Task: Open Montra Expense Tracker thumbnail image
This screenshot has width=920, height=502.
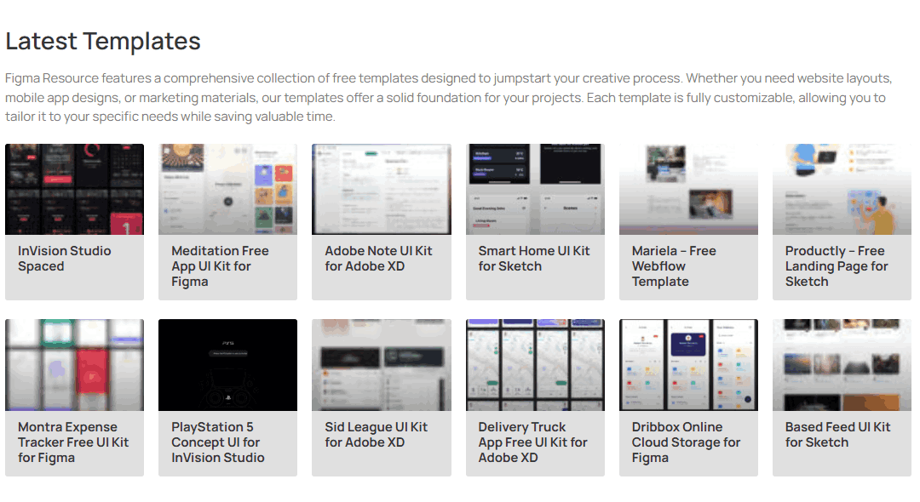Action: pos(74,365)
